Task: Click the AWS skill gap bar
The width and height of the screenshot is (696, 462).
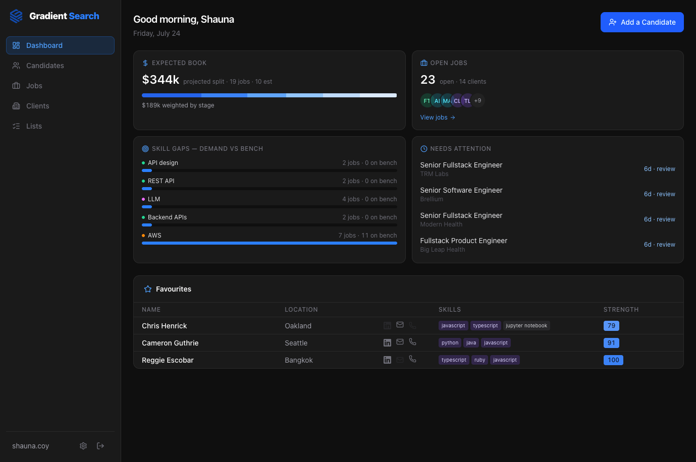Action: [x=270, y=243]
